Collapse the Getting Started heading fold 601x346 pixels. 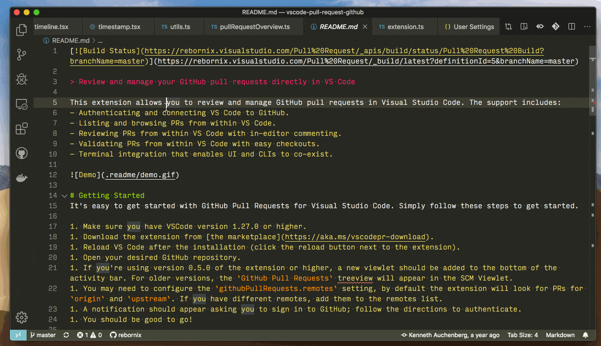pos(65,195)
